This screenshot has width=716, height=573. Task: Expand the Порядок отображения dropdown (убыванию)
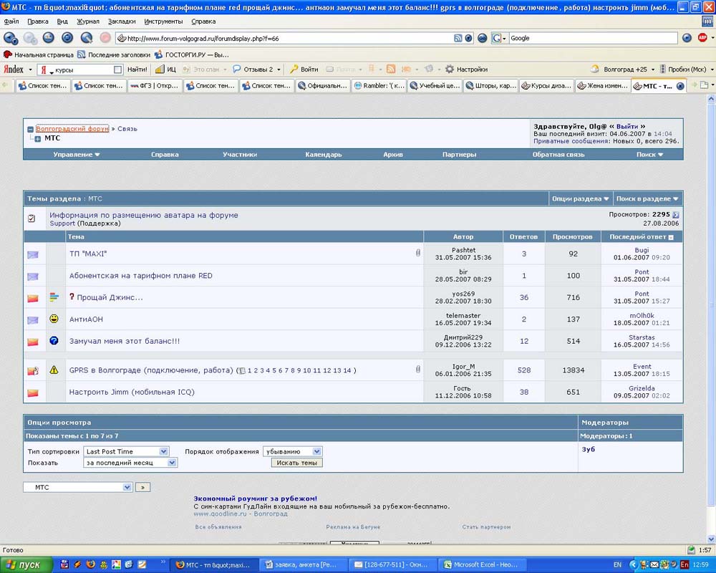tap(317, 451)
